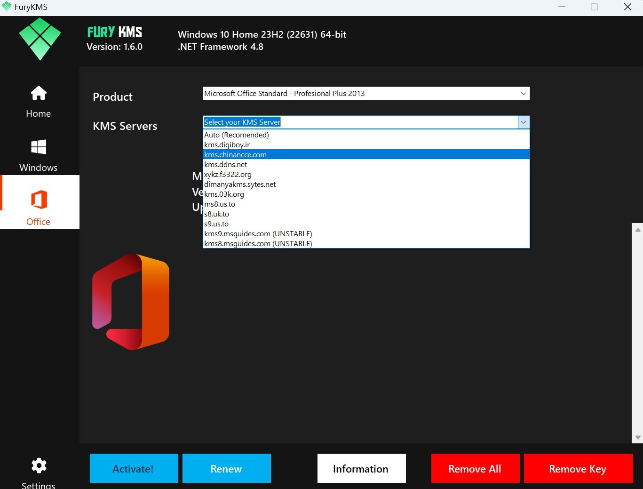Open the Windows section icon
Viewport: 643px width, 489px height.
click(x=39, y=147)
